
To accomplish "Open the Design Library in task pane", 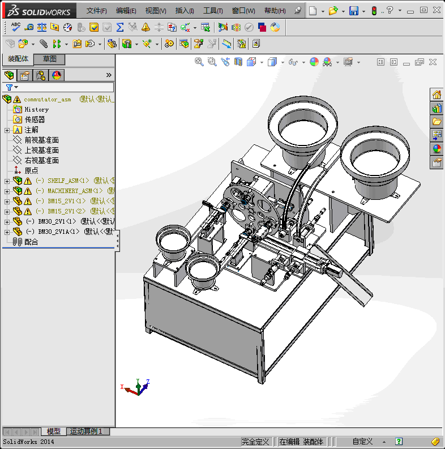I will tap(437, 108).
